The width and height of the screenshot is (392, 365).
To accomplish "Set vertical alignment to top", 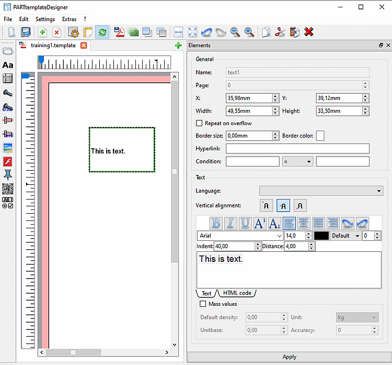I will (266, 206).
